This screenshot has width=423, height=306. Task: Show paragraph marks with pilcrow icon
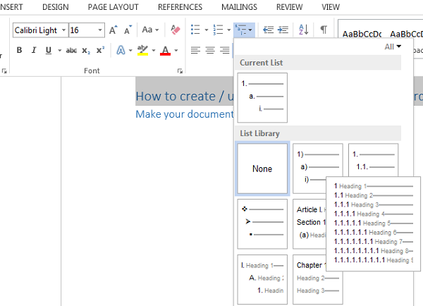pos(324,30)
